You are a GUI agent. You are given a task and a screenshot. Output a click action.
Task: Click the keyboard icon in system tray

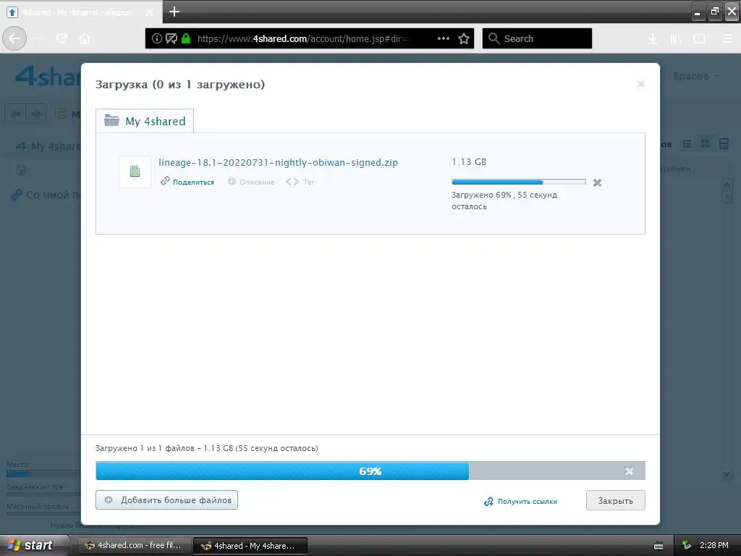coord(659,546)
